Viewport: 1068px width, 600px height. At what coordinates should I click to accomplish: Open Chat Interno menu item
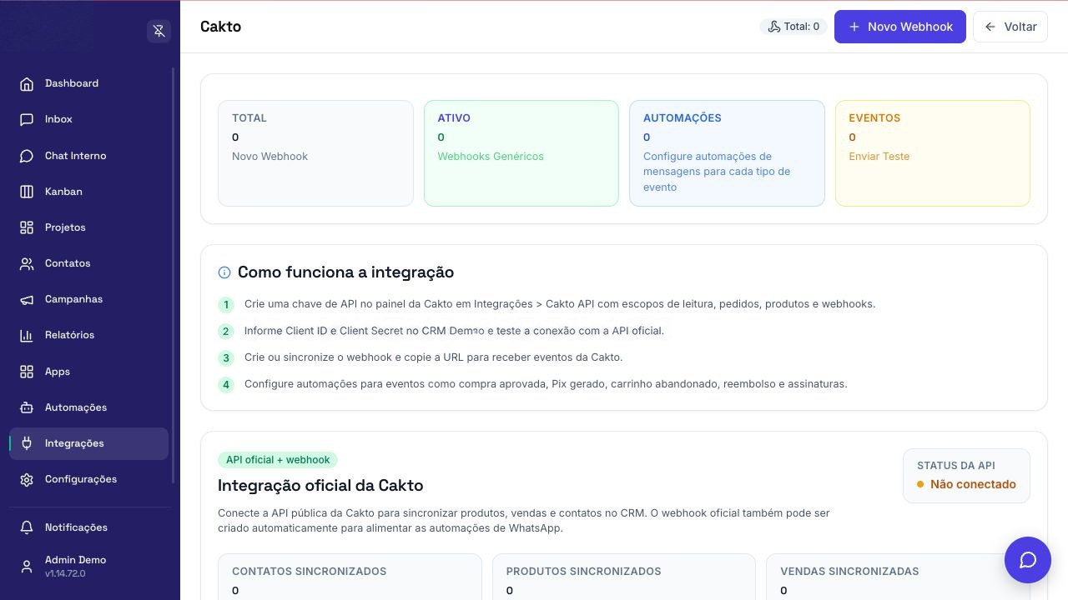pos(88,156)
